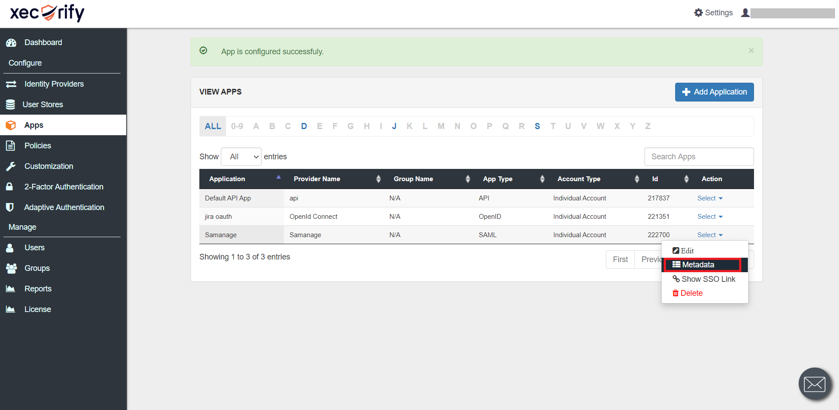Click the Default API App name cell
The height and width of the screenshot is (410, 839).
coord(241,198)
